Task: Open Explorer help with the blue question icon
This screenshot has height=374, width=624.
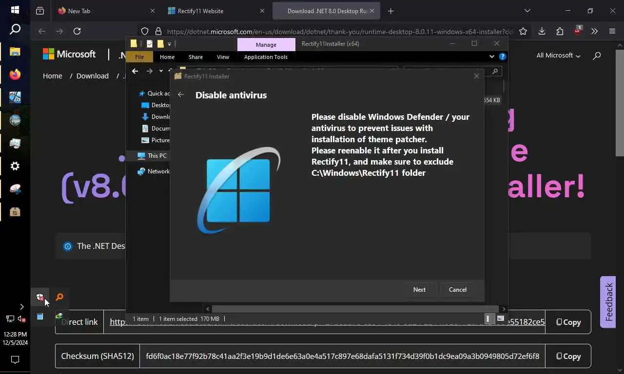Action: 503,56
